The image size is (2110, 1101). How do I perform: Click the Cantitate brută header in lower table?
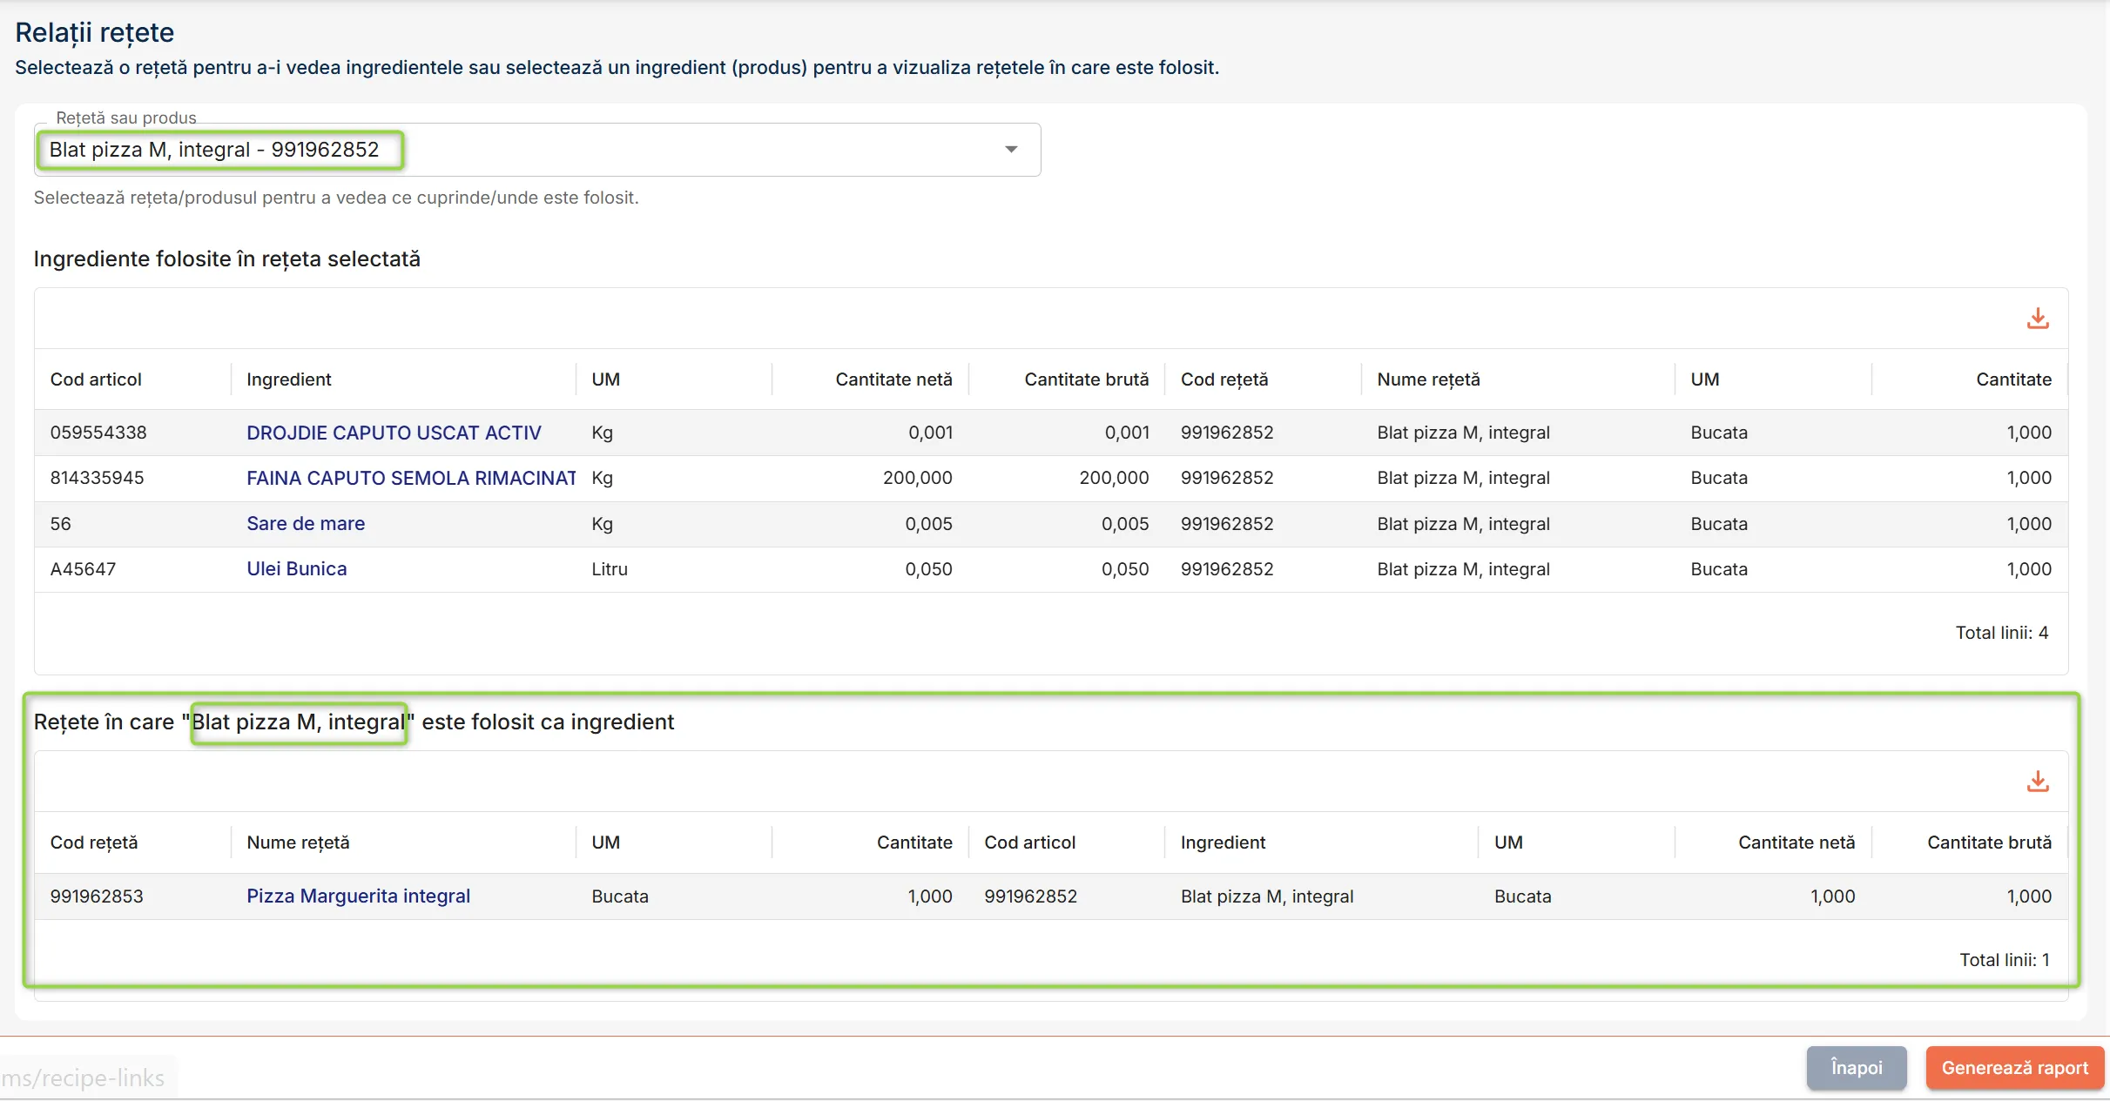[1989, 843]
